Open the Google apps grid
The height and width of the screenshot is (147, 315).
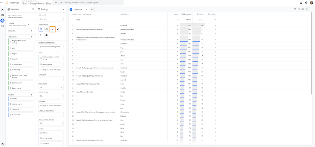tap(301, 2)
